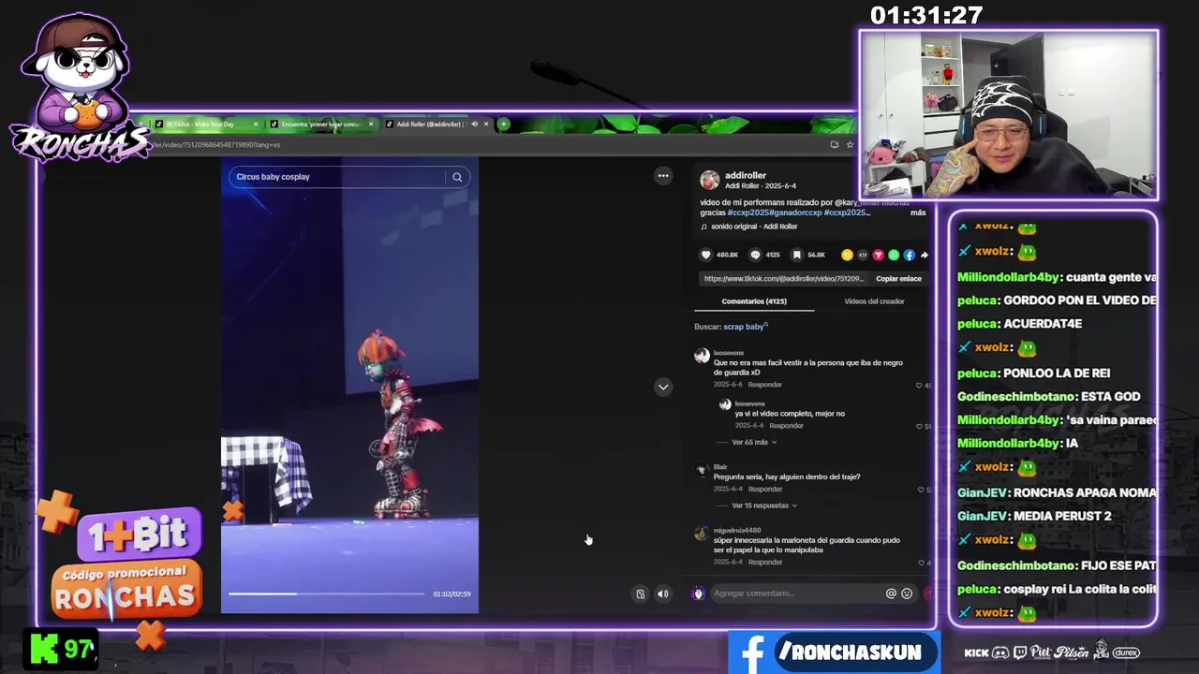Open a new browser tab with the plus button
The image size is (1199, 674).
click(x=504, y=124)
